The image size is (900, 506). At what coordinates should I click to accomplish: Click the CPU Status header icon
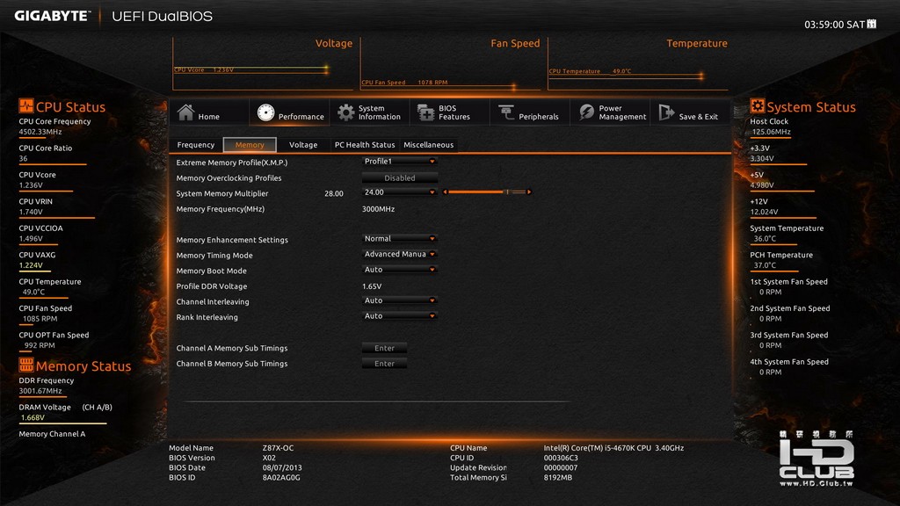pyautogui.click(x=25, y=105)
